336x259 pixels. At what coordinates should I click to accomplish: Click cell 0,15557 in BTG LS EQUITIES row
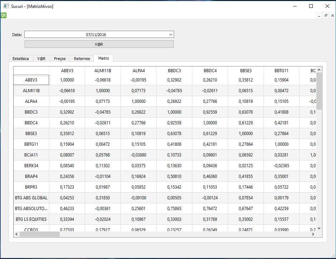[282, 219]
